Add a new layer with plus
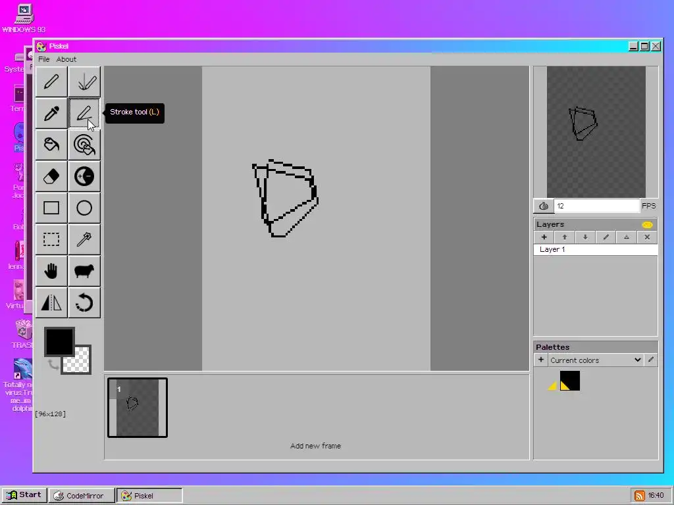Image resolution: width=674 pixels, height=505 pixels. 544,237
